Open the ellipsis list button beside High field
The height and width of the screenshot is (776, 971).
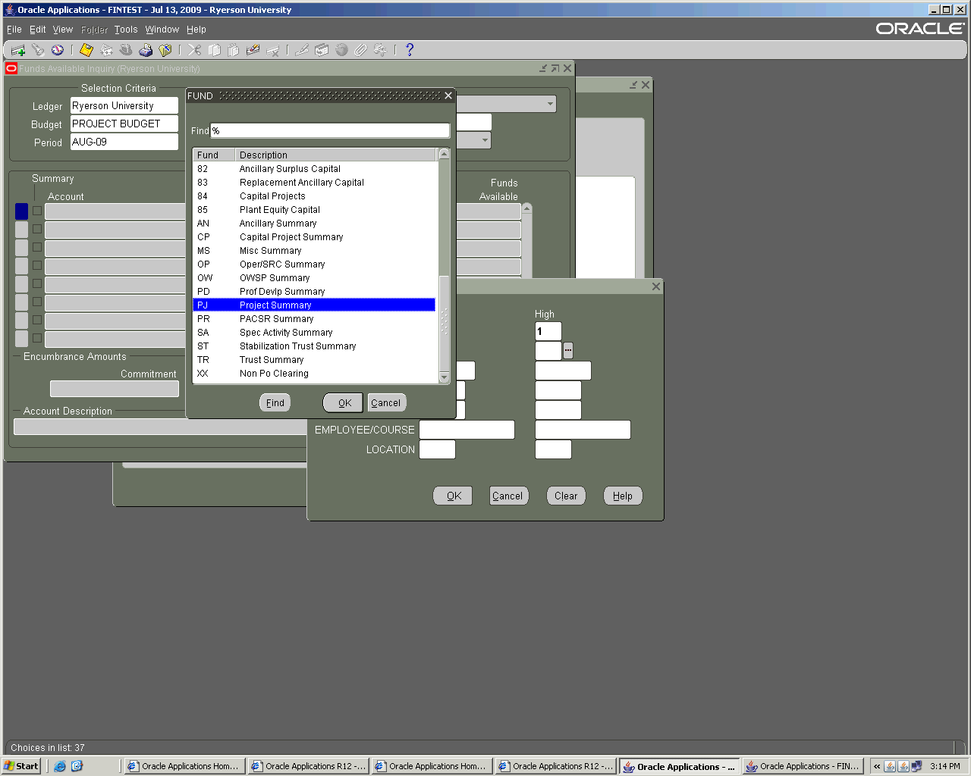(x=568, y=351)
